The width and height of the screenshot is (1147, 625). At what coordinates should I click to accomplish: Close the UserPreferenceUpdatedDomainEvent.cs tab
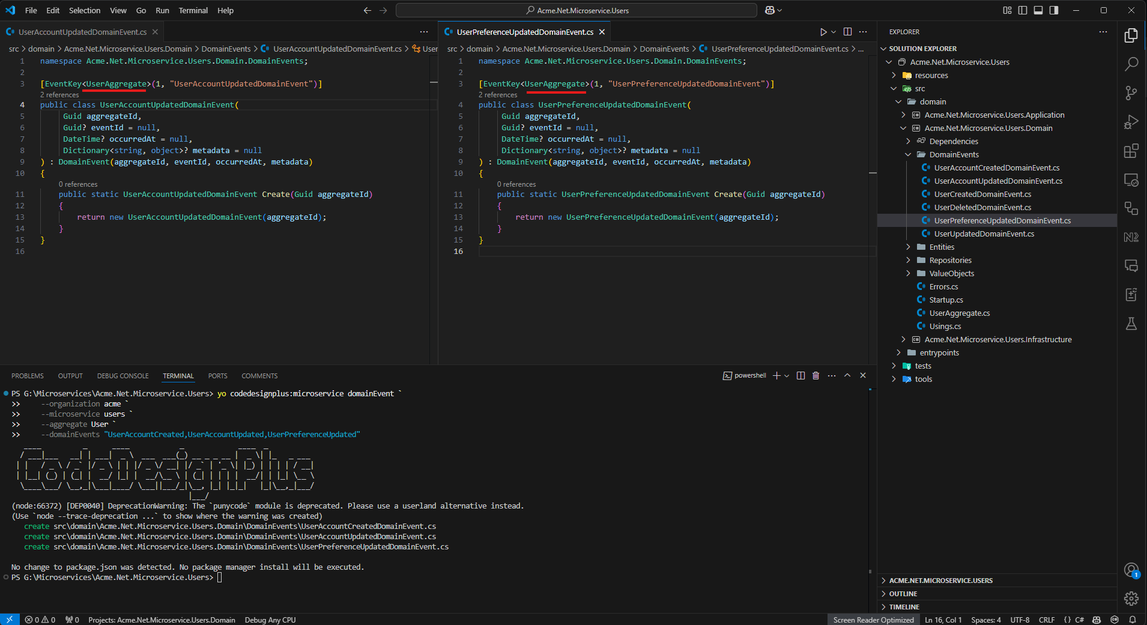[x=602, y=32]
